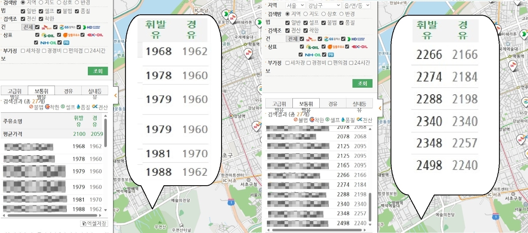
Task: Click the 엑셀저장 export button
Action: coord(94,224)
